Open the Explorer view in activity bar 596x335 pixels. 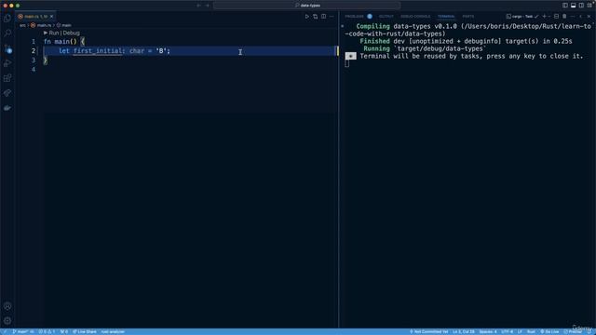click(x=7, y=19)
